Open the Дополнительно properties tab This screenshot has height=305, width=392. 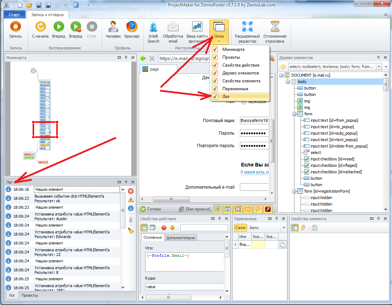pos(180,238)
